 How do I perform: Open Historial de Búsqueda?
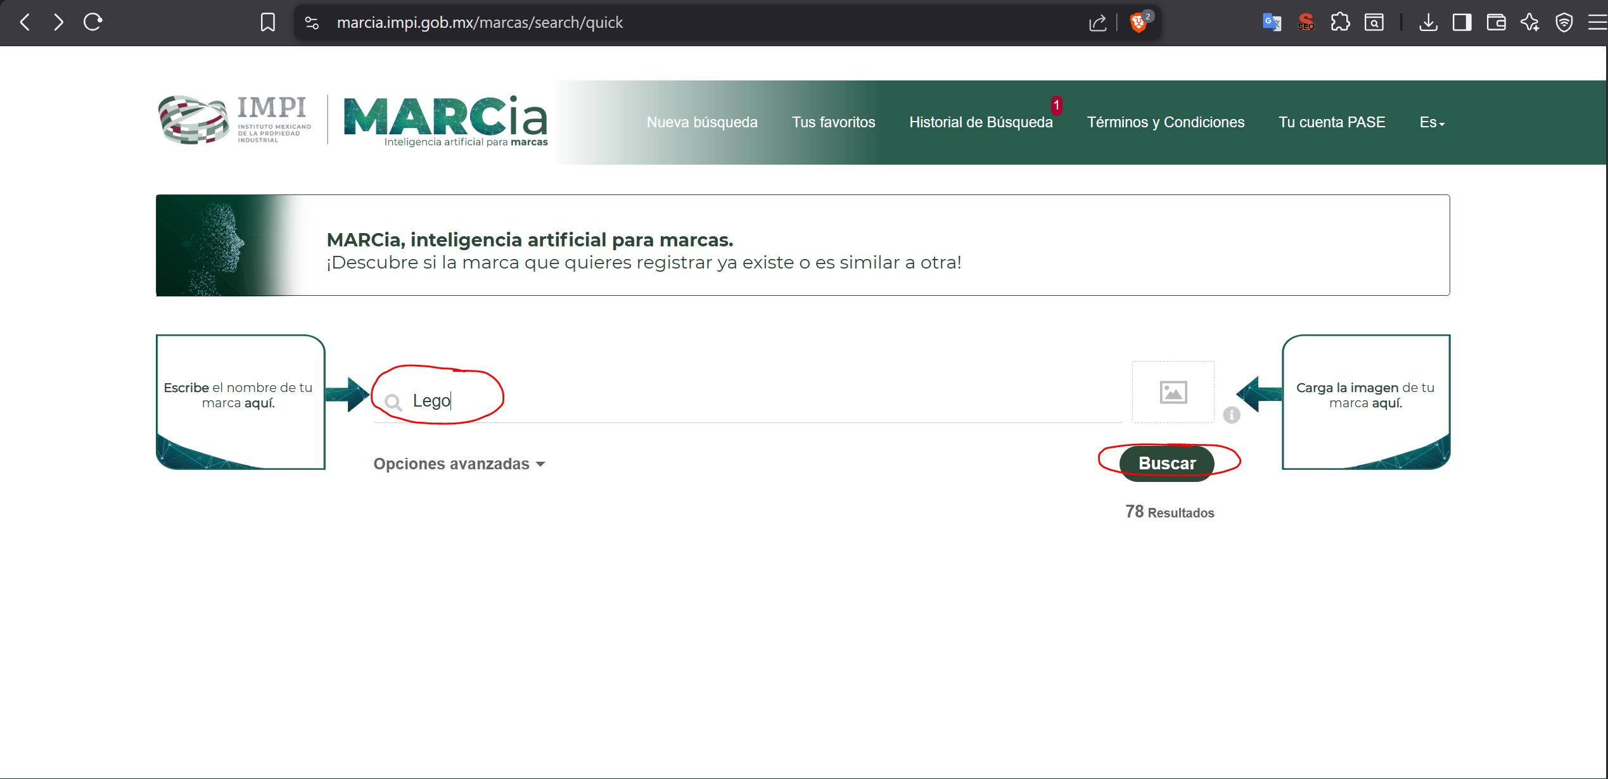pos(981,122)
